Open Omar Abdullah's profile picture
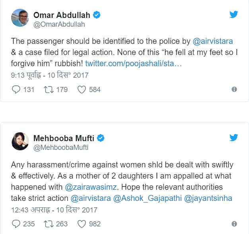Image resolution: width=249 pixels, height=234 pixels. click(20, 18)
